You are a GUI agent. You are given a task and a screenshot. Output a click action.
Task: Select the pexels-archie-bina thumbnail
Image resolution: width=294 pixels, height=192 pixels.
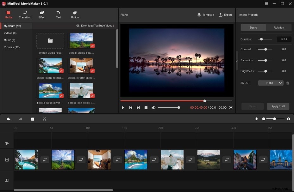pos(82,40)
